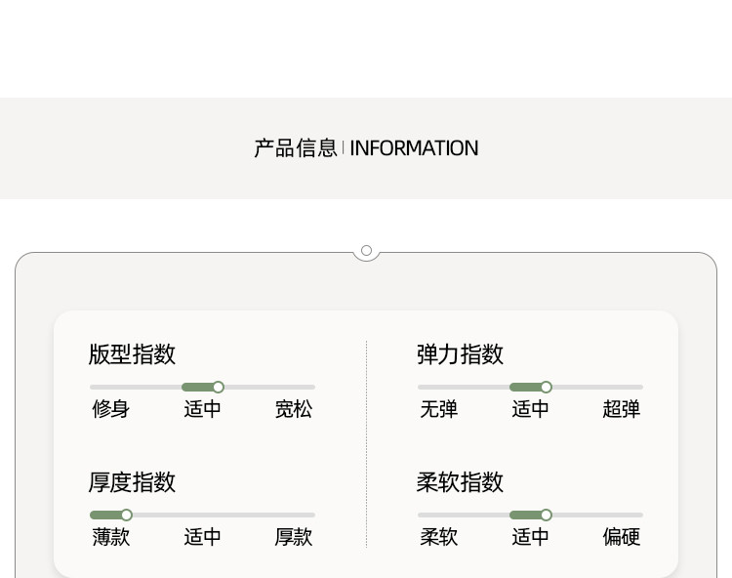Select 适中 under the 厚度指数 slider
Viewport: 732px width, 578px height.
[x=202, y=538]
